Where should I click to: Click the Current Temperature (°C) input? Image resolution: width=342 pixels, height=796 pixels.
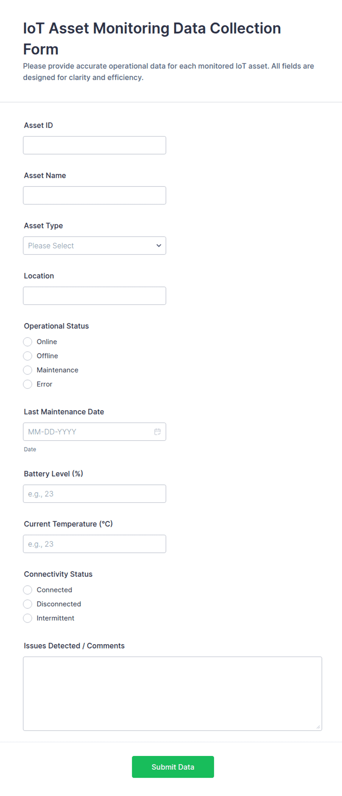click(x=95, y=544)
